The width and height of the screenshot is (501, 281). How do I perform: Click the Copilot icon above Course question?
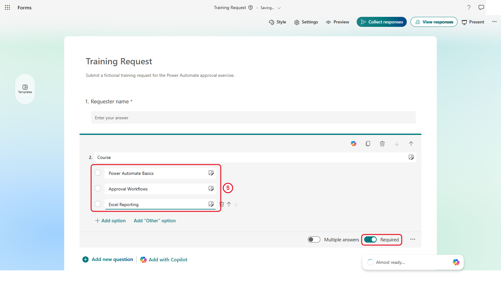coord(354,144)
